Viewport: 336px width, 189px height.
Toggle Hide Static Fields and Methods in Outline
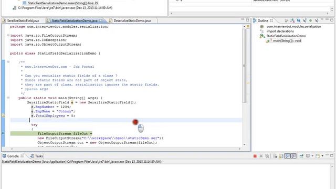[x=304, y=20]
